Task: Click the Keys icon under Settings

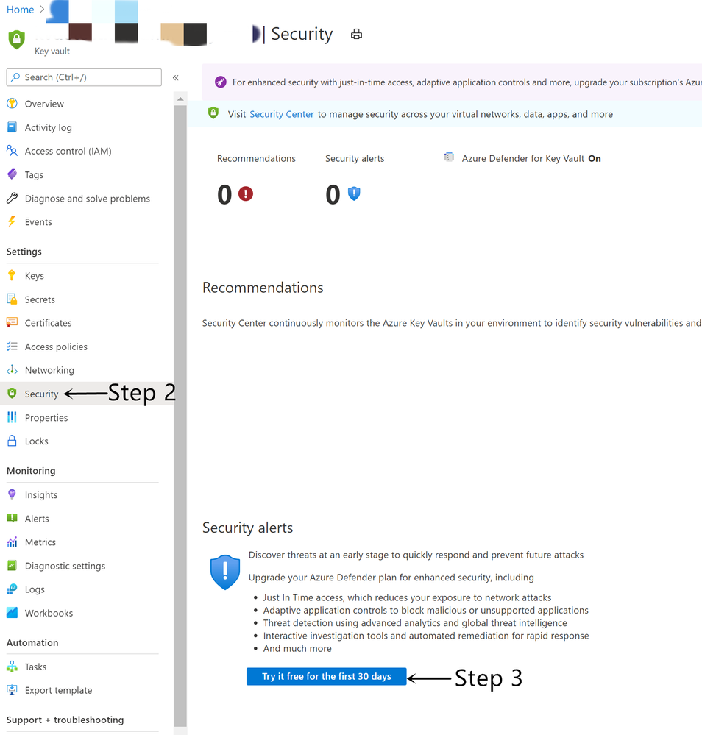Action: tap(13, 276)
